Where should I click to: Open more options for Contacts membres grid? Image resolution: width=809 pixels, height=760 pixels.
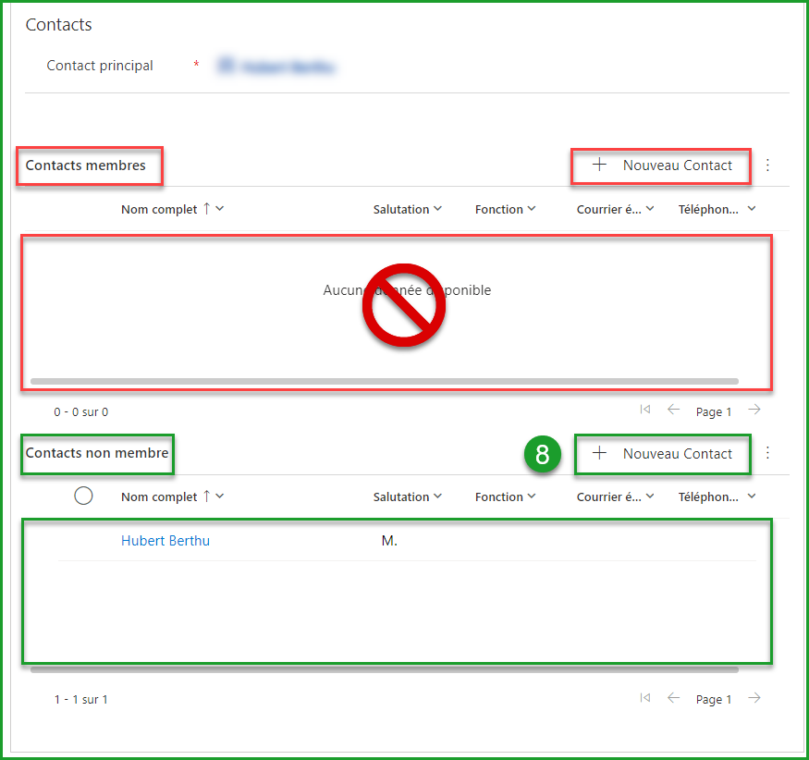click(x=767, y=165)
